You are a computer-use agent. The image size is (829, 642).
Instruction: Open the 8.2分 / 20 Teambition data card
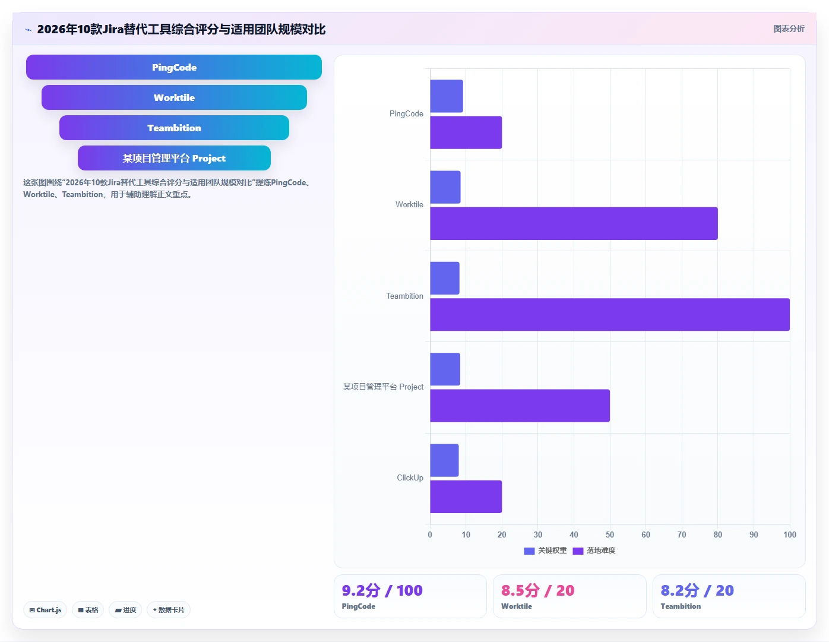point(729,596)
